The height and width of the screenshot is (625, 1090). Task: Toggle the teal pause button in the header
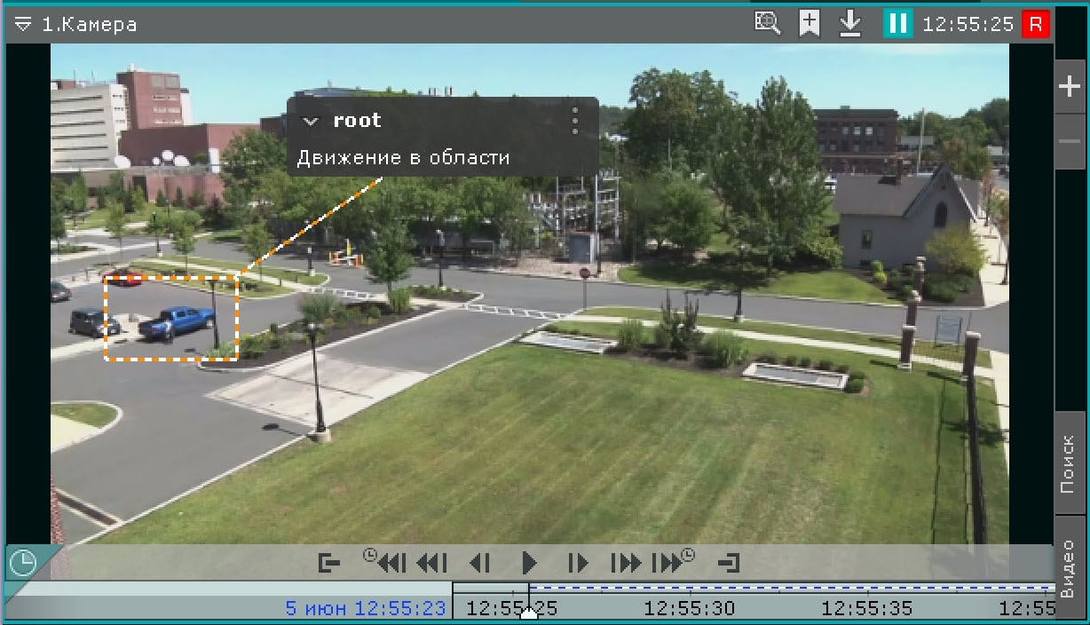pyautogui.click(x=897, y=24)
